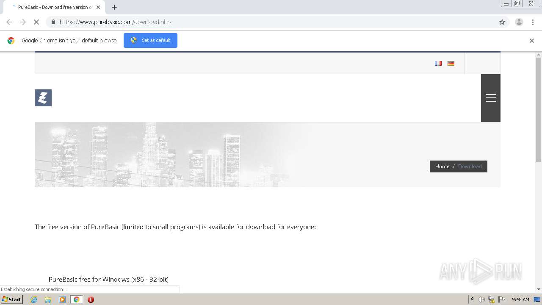Go back to previous page
542x305 pixels.
click(9, 22)
